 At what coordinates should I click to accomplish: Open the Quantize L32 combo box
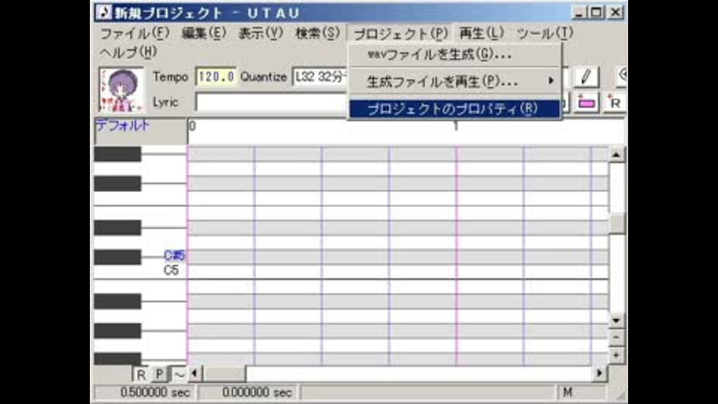click(319, 77)
